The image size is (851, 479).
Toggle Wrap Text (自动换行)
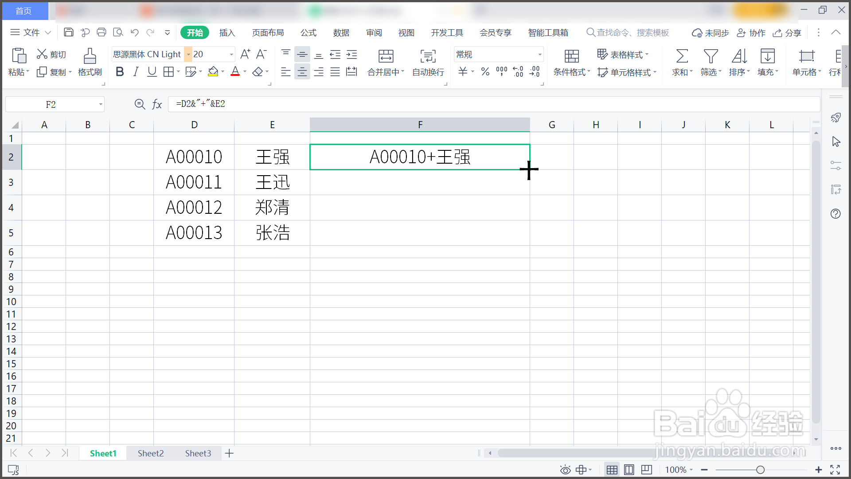coord(428,56)
